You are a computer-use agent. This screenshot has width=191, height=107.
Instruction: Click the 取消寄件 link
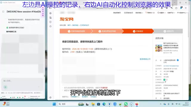(85, 97)
